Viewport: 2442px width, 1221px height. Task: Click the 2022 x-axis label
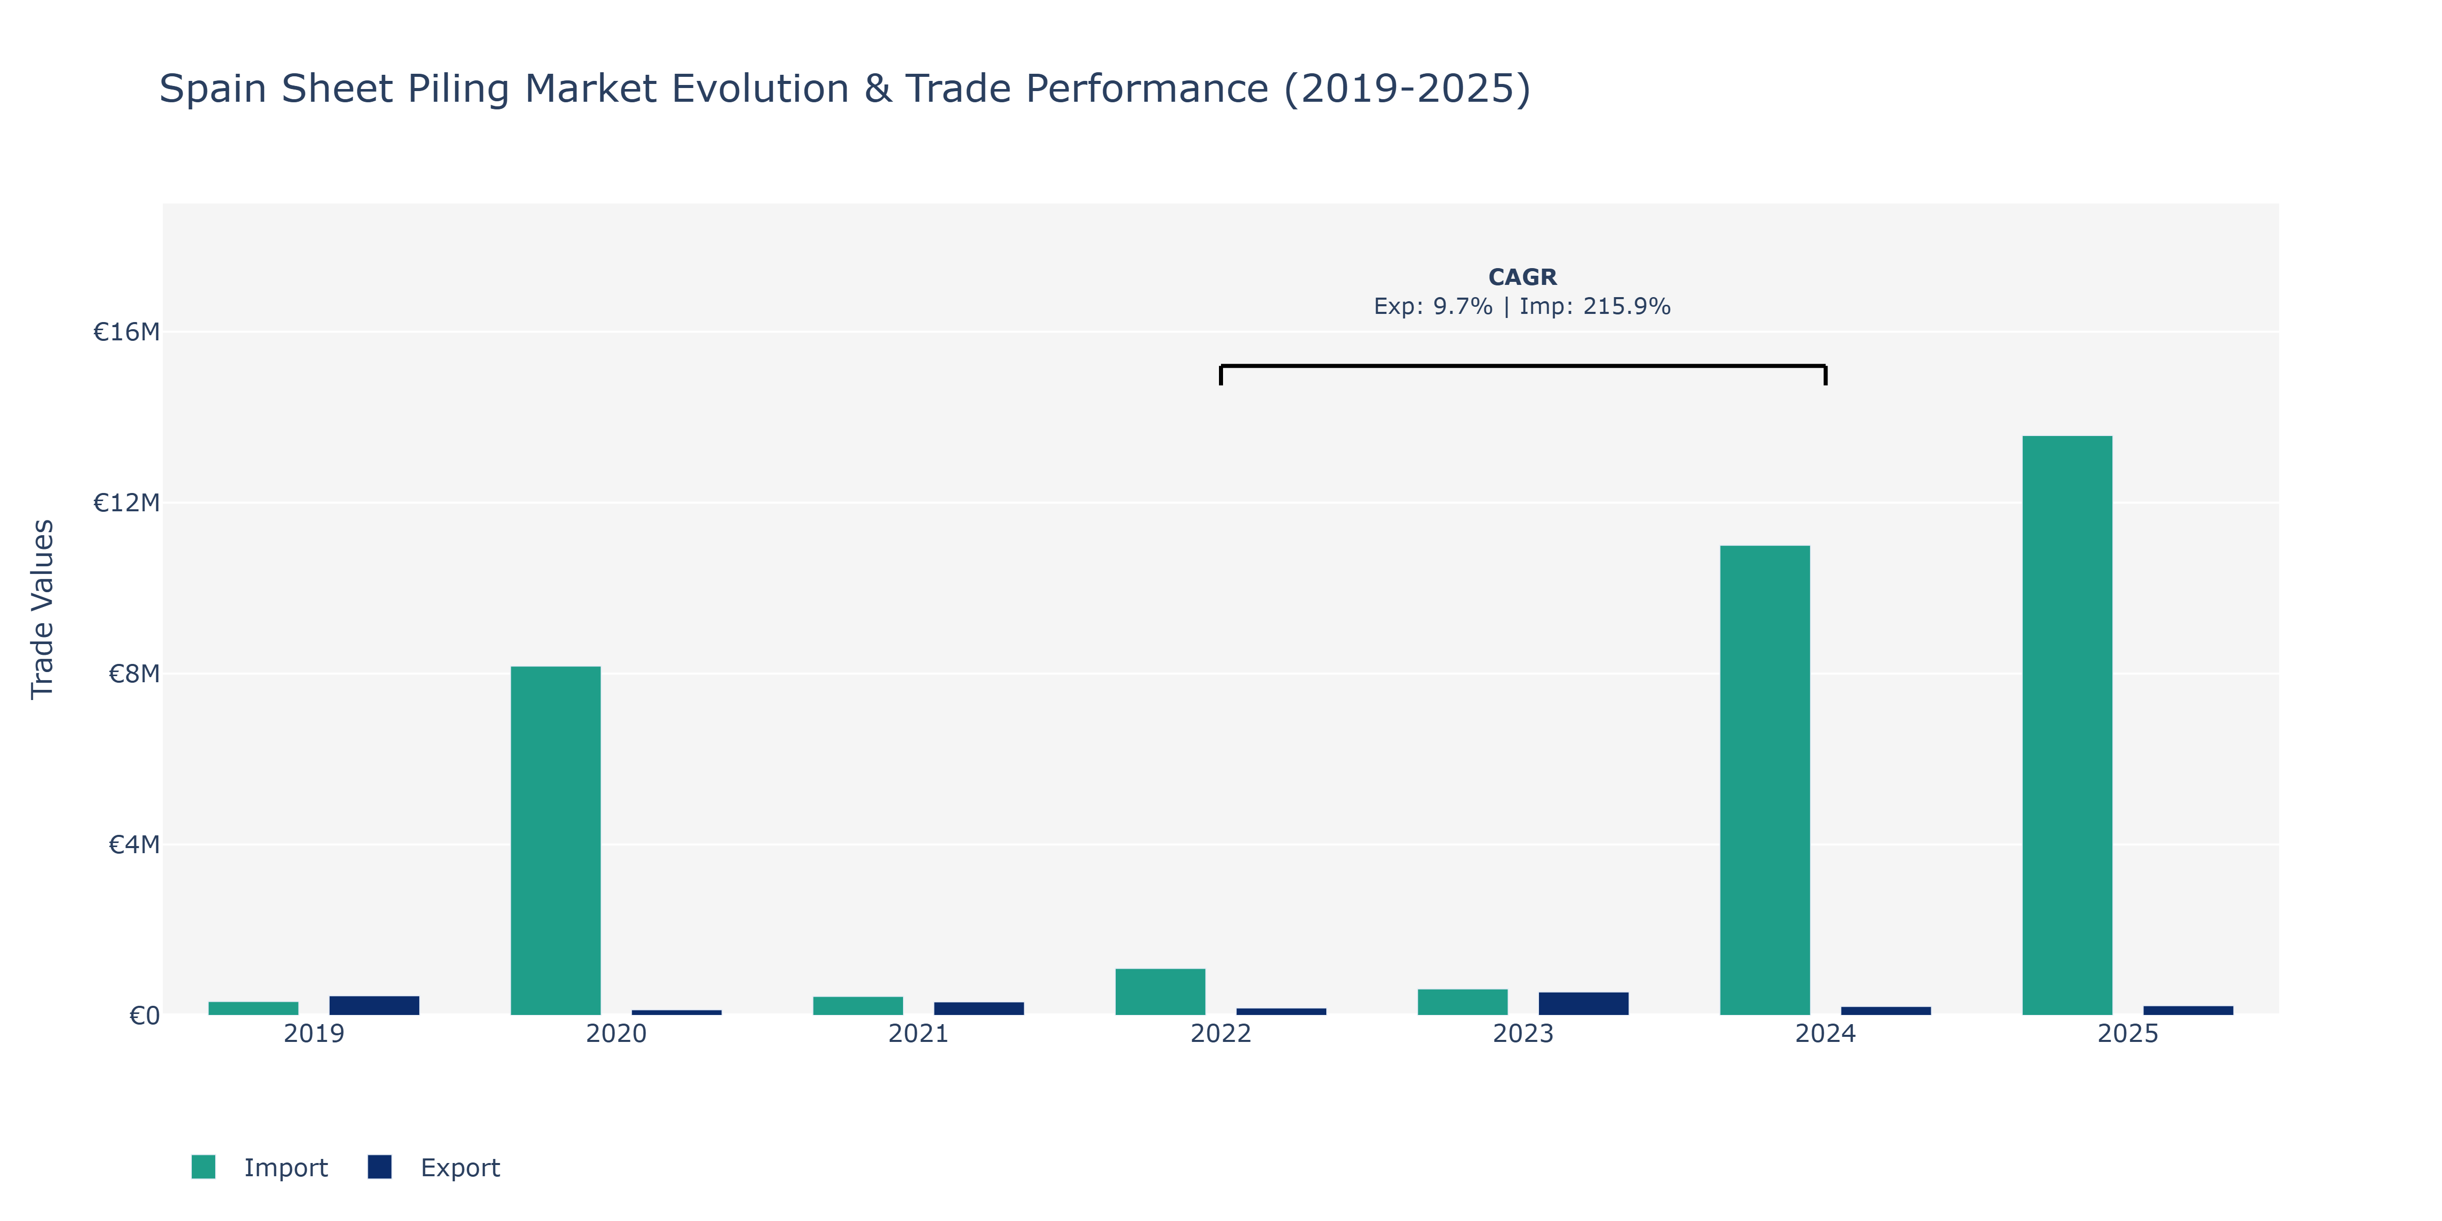point(1221,1033)
